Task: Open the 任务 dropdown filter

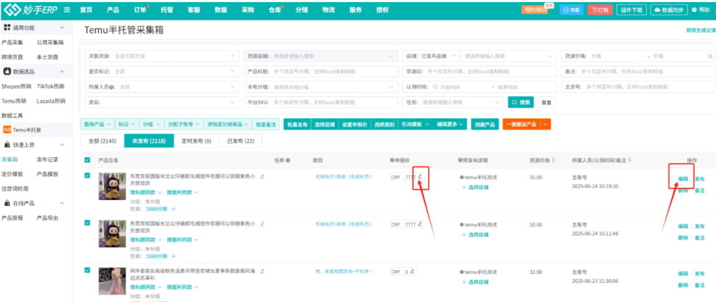Action: pos(453,102)
